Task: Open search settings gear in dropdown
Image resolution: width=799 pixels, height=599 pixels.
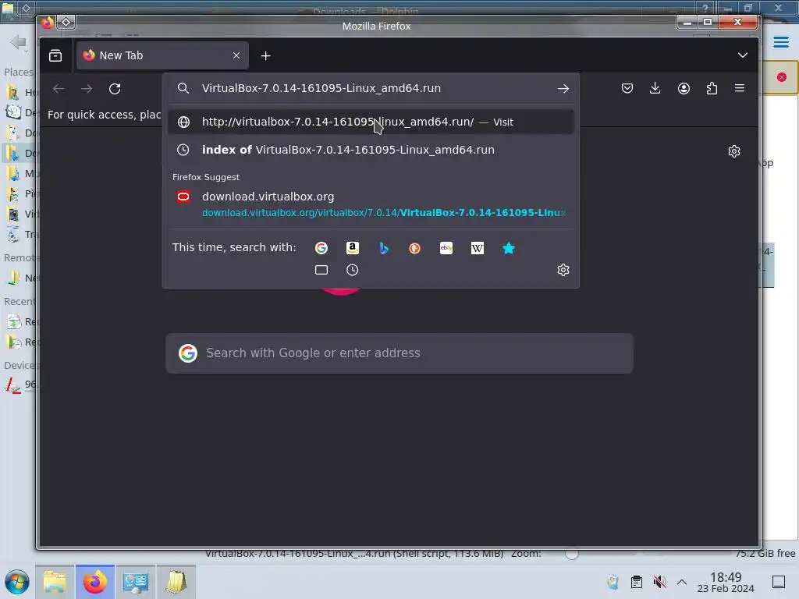Action: pyautogui.click(x=563, y=270)
